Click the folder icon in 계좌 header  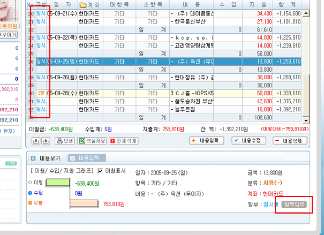click(82, 4)
